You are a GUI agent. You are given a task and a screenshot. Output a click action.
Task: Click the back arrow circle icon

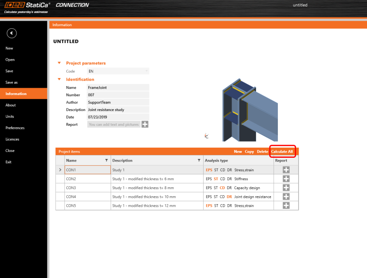point(12,33)
